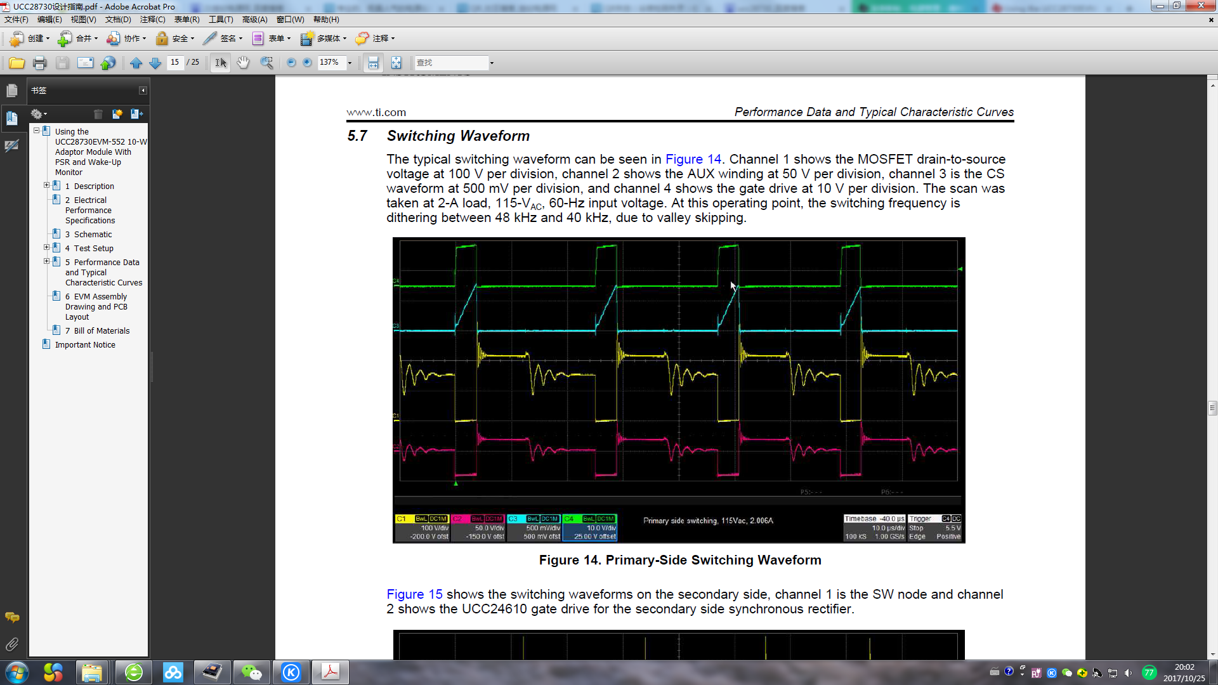Toggle scrolling page fit-width mode

(x=373, y=62)
